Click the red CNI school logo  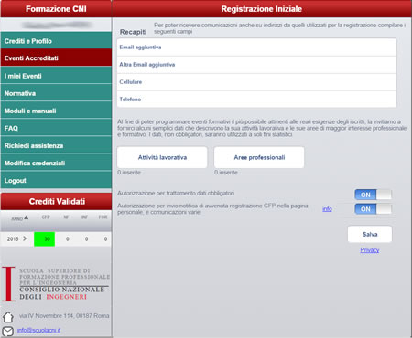point(8,284)
